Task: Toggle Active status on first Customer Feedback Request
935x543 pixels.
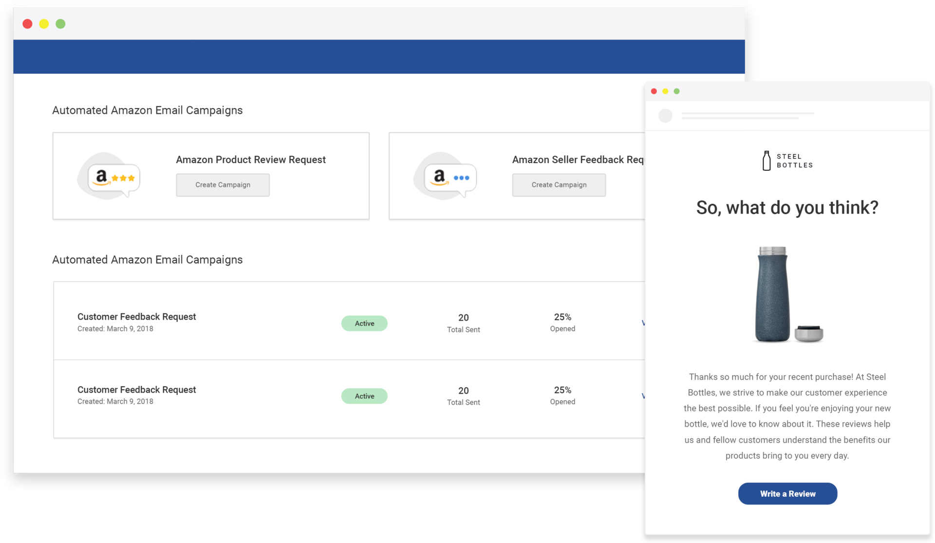Action: click(x=364, y=323)
